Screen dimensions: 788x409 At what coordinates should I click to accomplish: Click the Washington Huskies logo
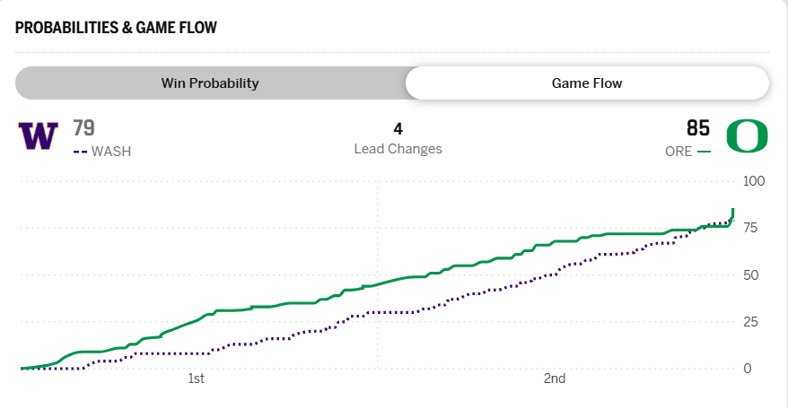(39, 136)
